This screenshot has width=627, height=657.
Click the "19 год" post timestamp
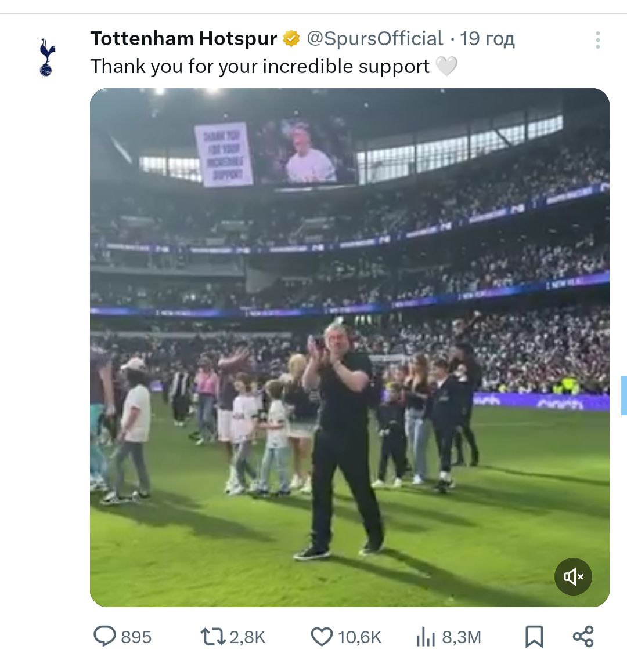click(487, 39)
